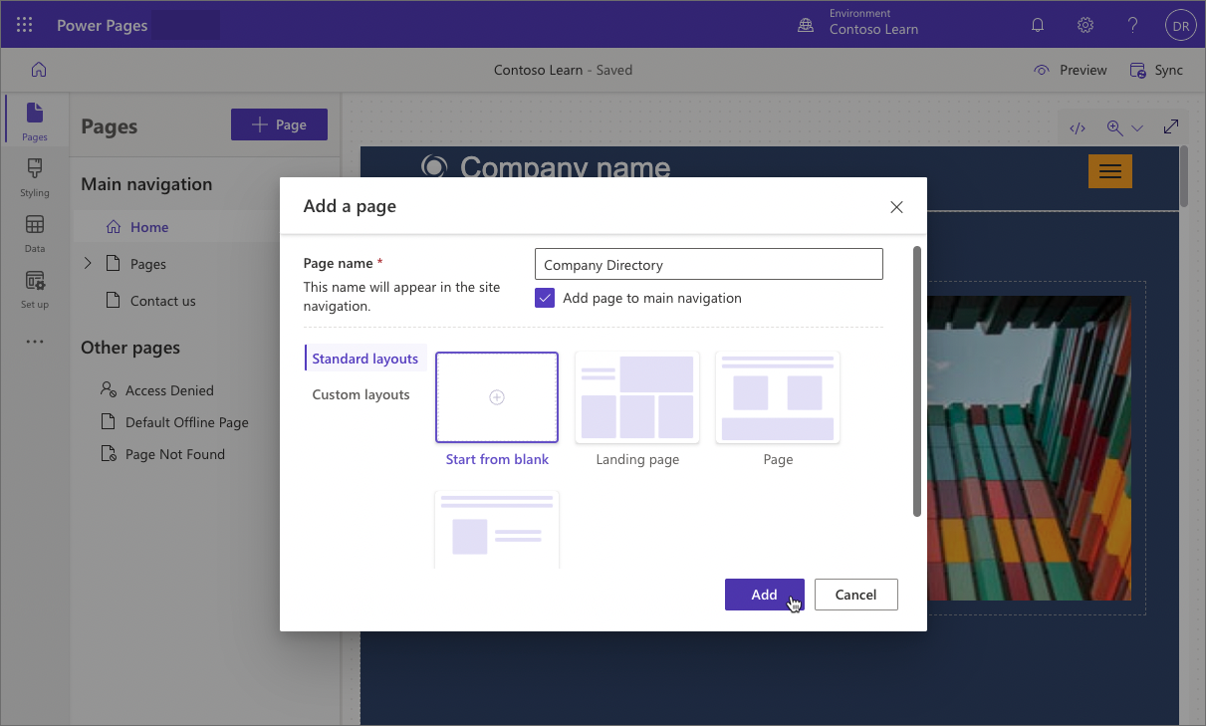
Task: Click the Start from blank label
Action: click(497, 459)
